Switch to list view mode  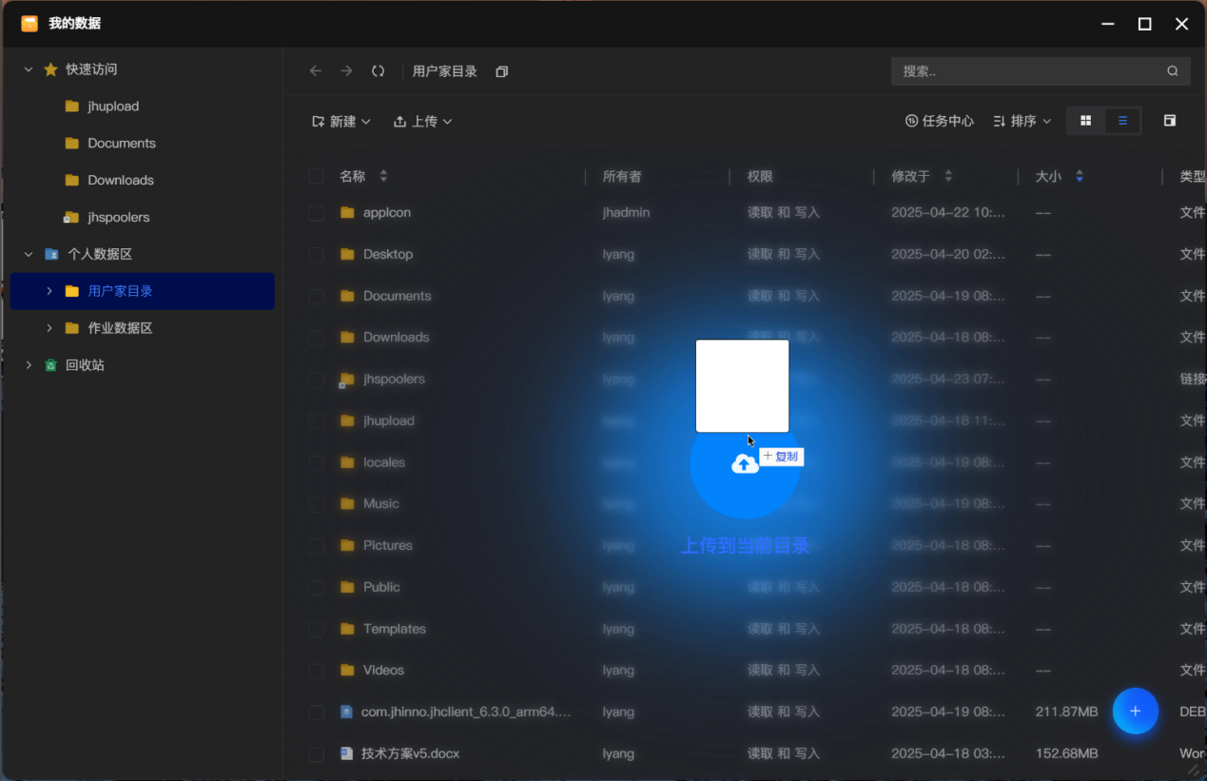click(x=1122, y=121)
